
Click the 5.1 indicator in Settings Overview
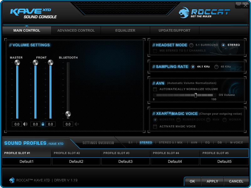(131, 143)
